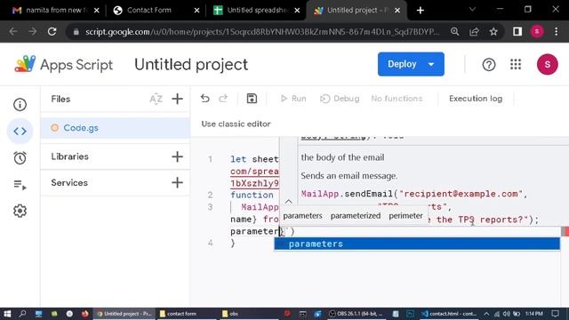Open Project Settings gear icon
The image size is (569, 320).
click(x=20, y=211)
